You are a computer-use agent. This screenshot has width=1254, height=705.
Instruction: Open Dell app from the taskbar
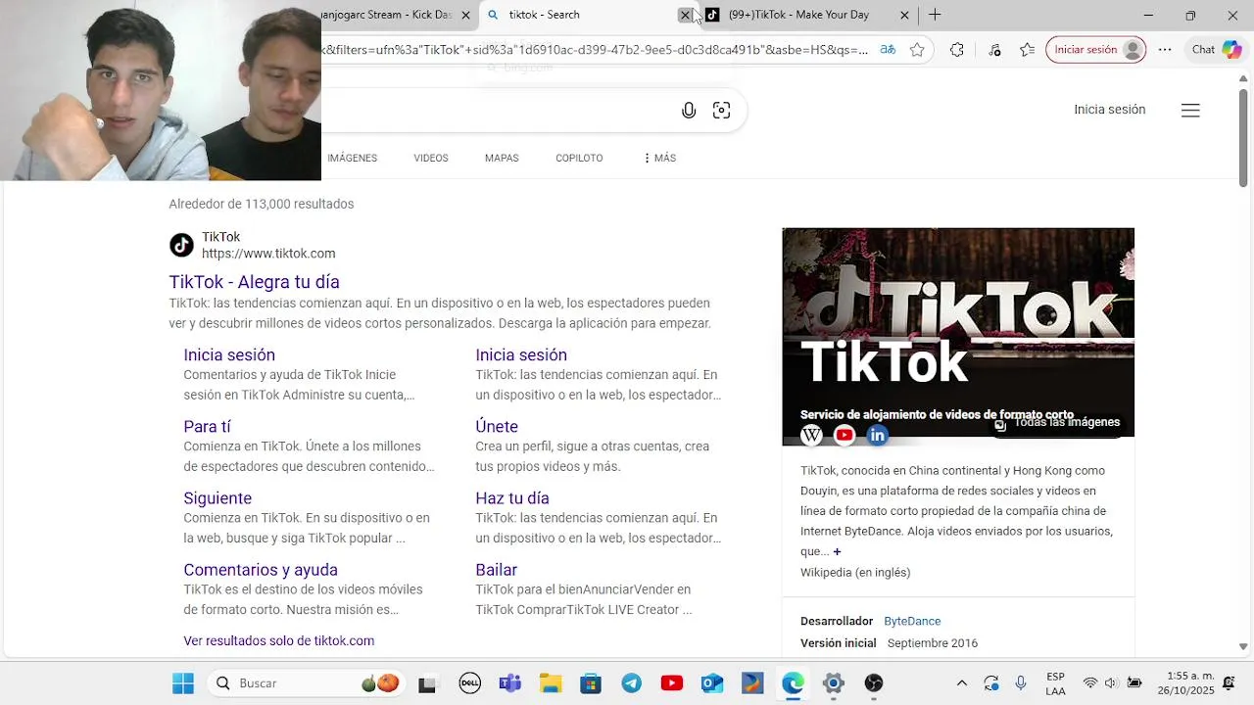click(x=470, y=683)
